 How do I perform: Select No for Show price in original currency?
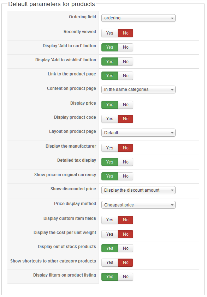pos(125,176)
